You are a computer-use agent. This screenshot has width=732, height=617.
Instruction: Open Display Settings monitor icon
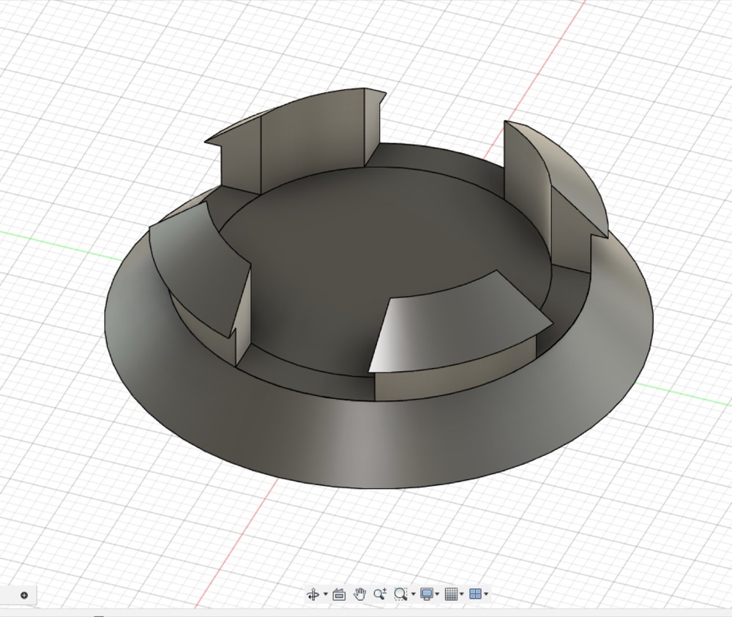(x=426, y=594)
